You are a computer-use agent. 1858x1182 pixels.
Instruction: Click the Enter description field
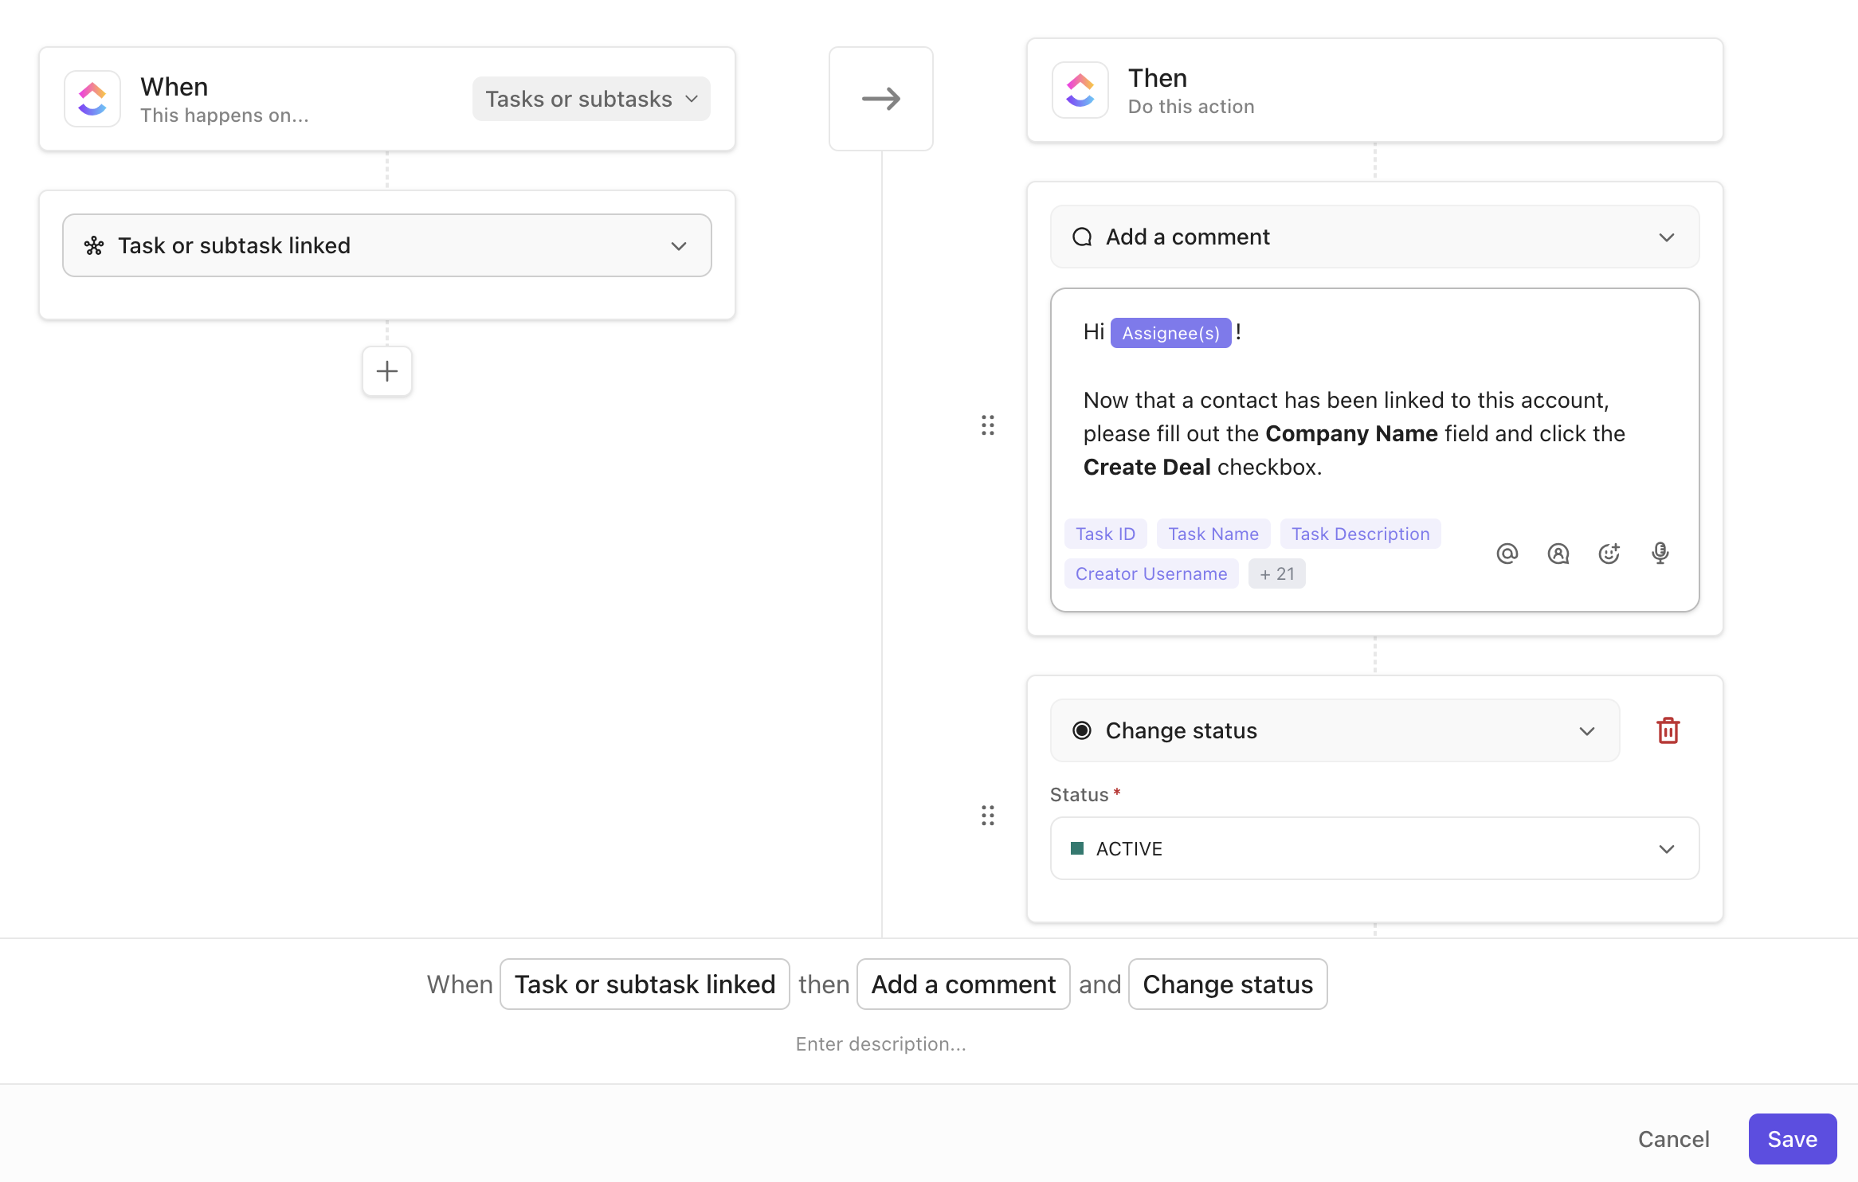click(880, 1044)
